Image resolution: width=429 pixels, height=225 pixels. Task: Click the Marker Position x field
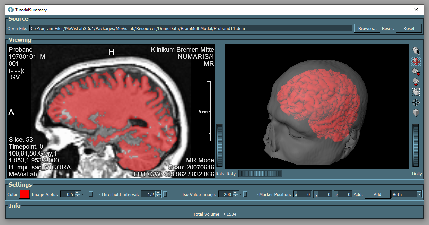click(x=302, y=194)
